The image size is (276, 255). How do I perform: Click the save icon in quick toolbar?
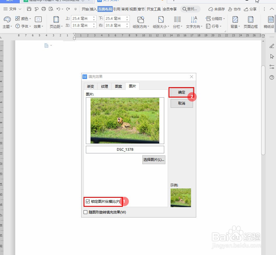pyautogui.click(x=29, y=9)
